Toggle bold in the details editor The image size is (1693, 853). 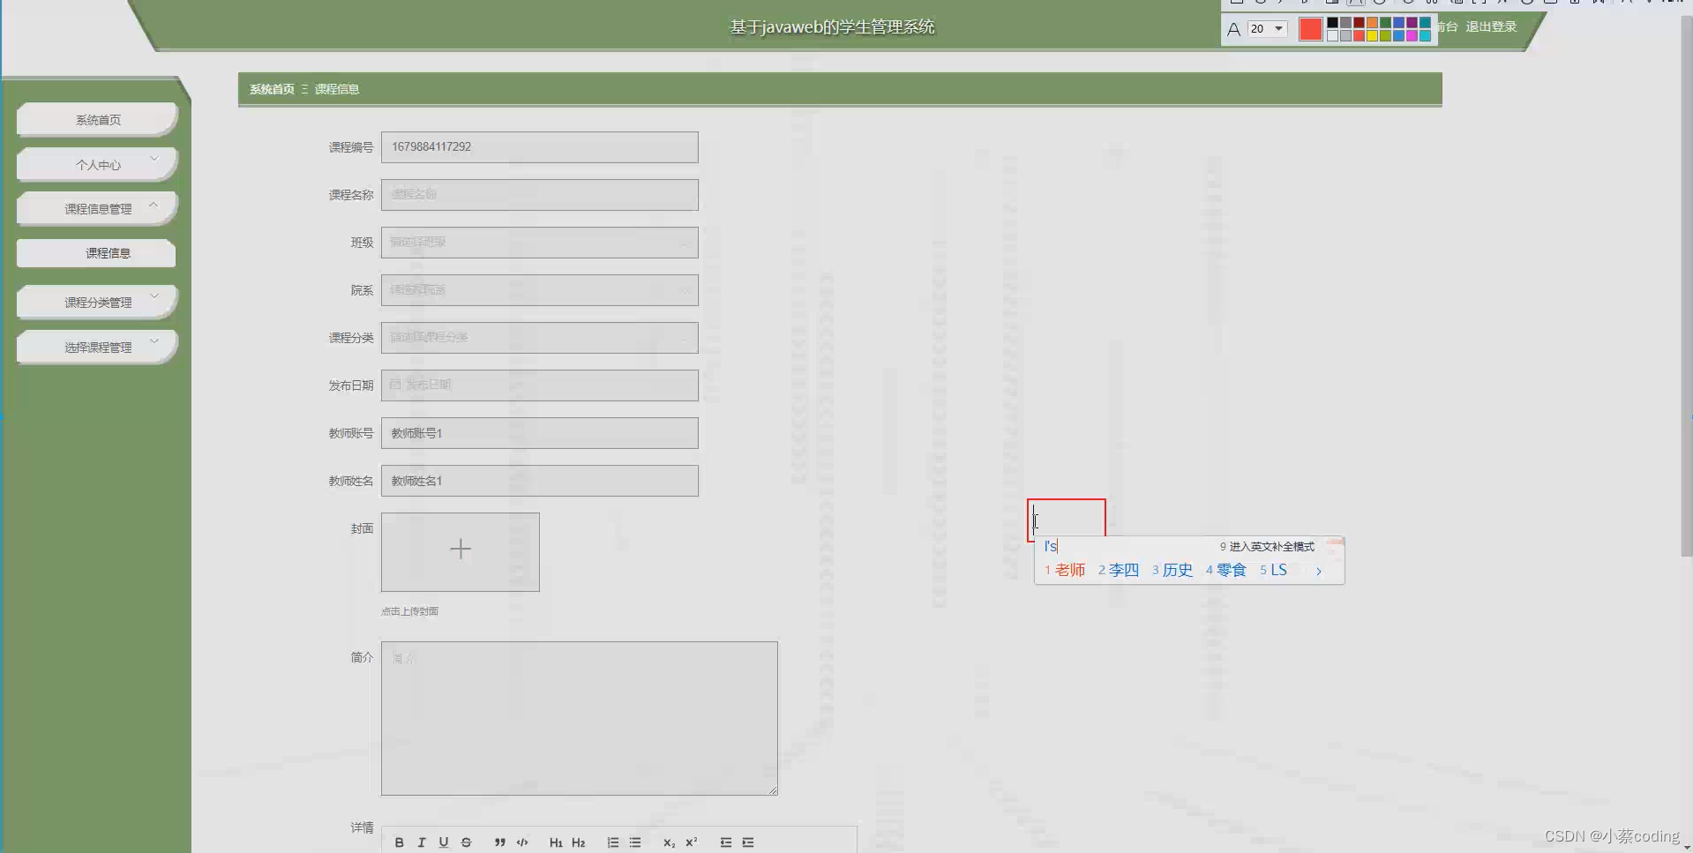[400, 842]
